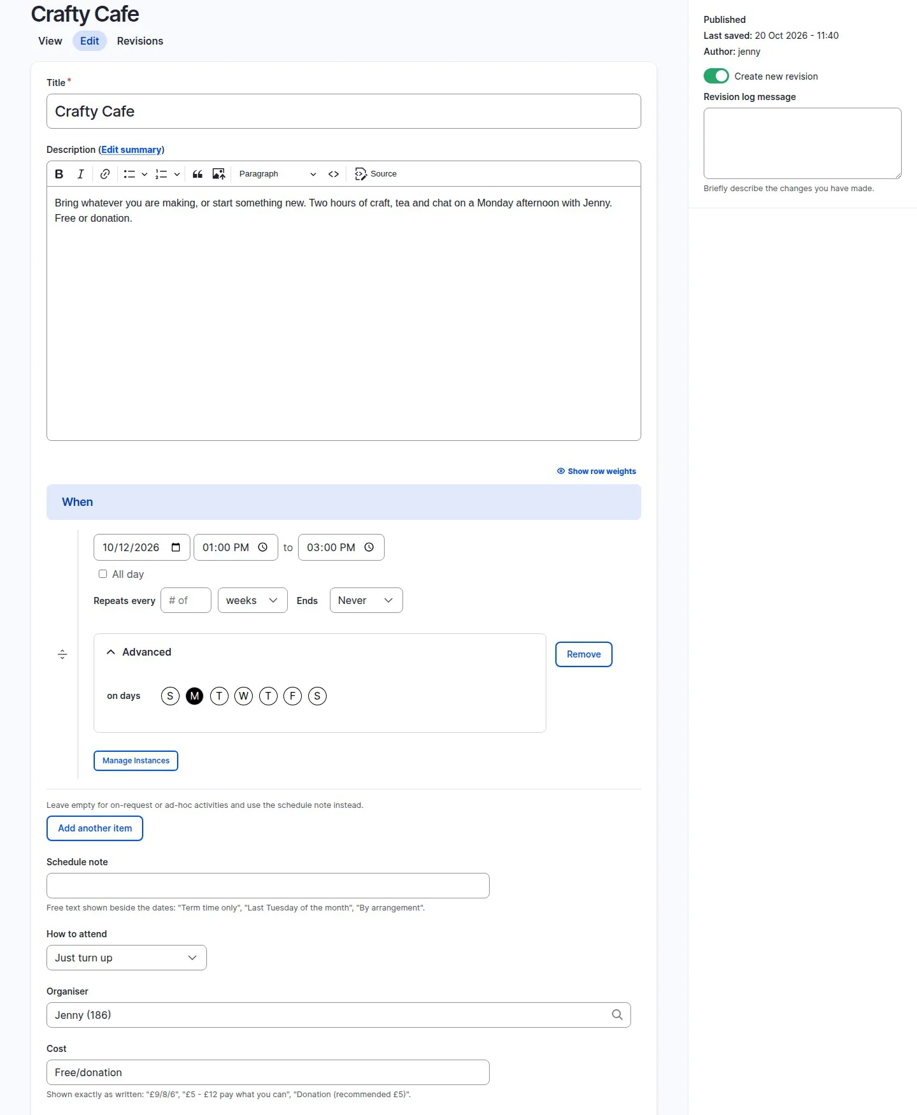Open the How to attend dropdown
The height and width of the screenshot is (1115, 917).
point(127,958)
